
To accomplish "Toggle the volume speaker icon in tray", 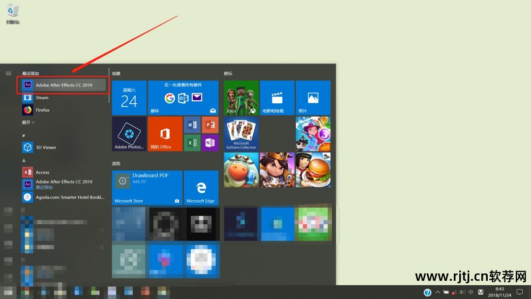I will coord(462,292).
